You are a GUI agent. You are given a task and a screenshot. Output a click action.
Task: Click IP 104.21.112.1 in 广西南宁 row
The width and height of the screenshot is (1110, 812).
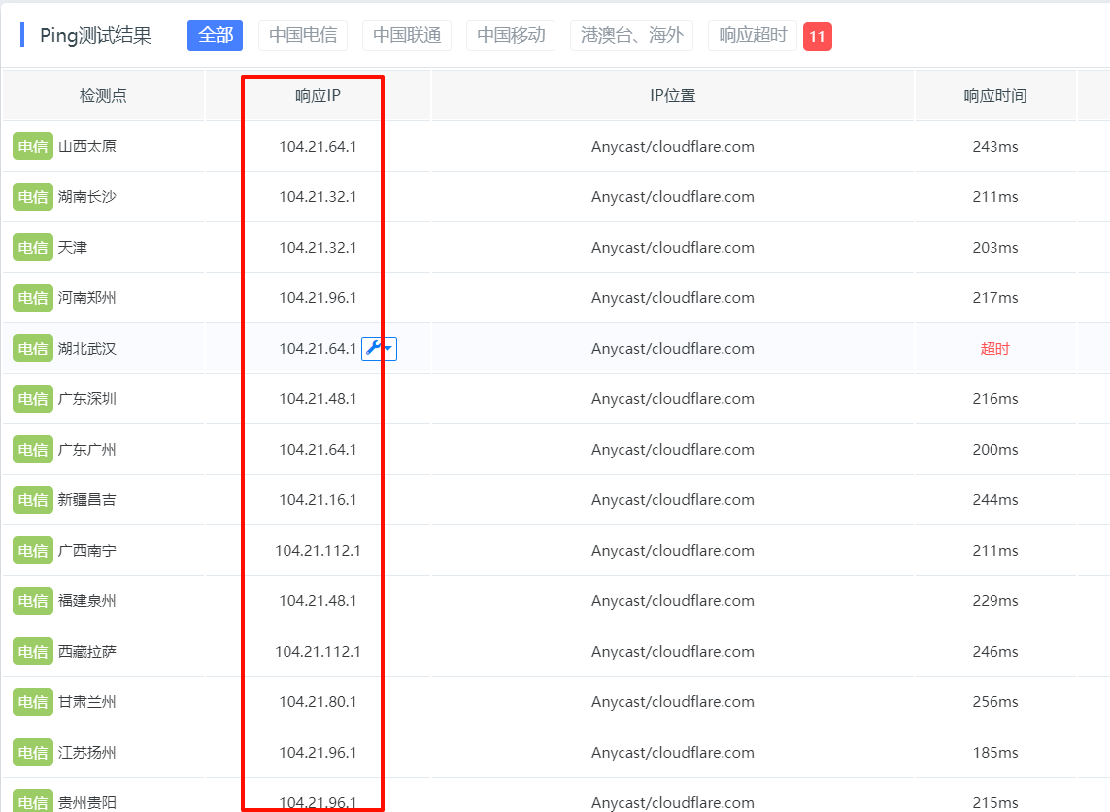[x=318, y=550]
